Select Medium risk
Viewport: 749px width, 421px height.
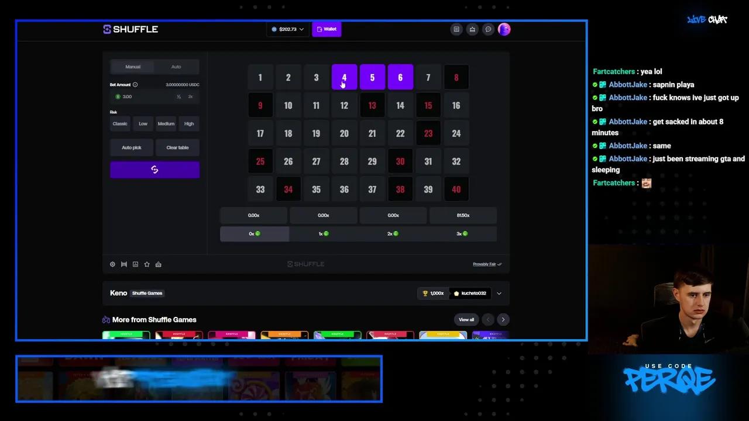[166, 123]
